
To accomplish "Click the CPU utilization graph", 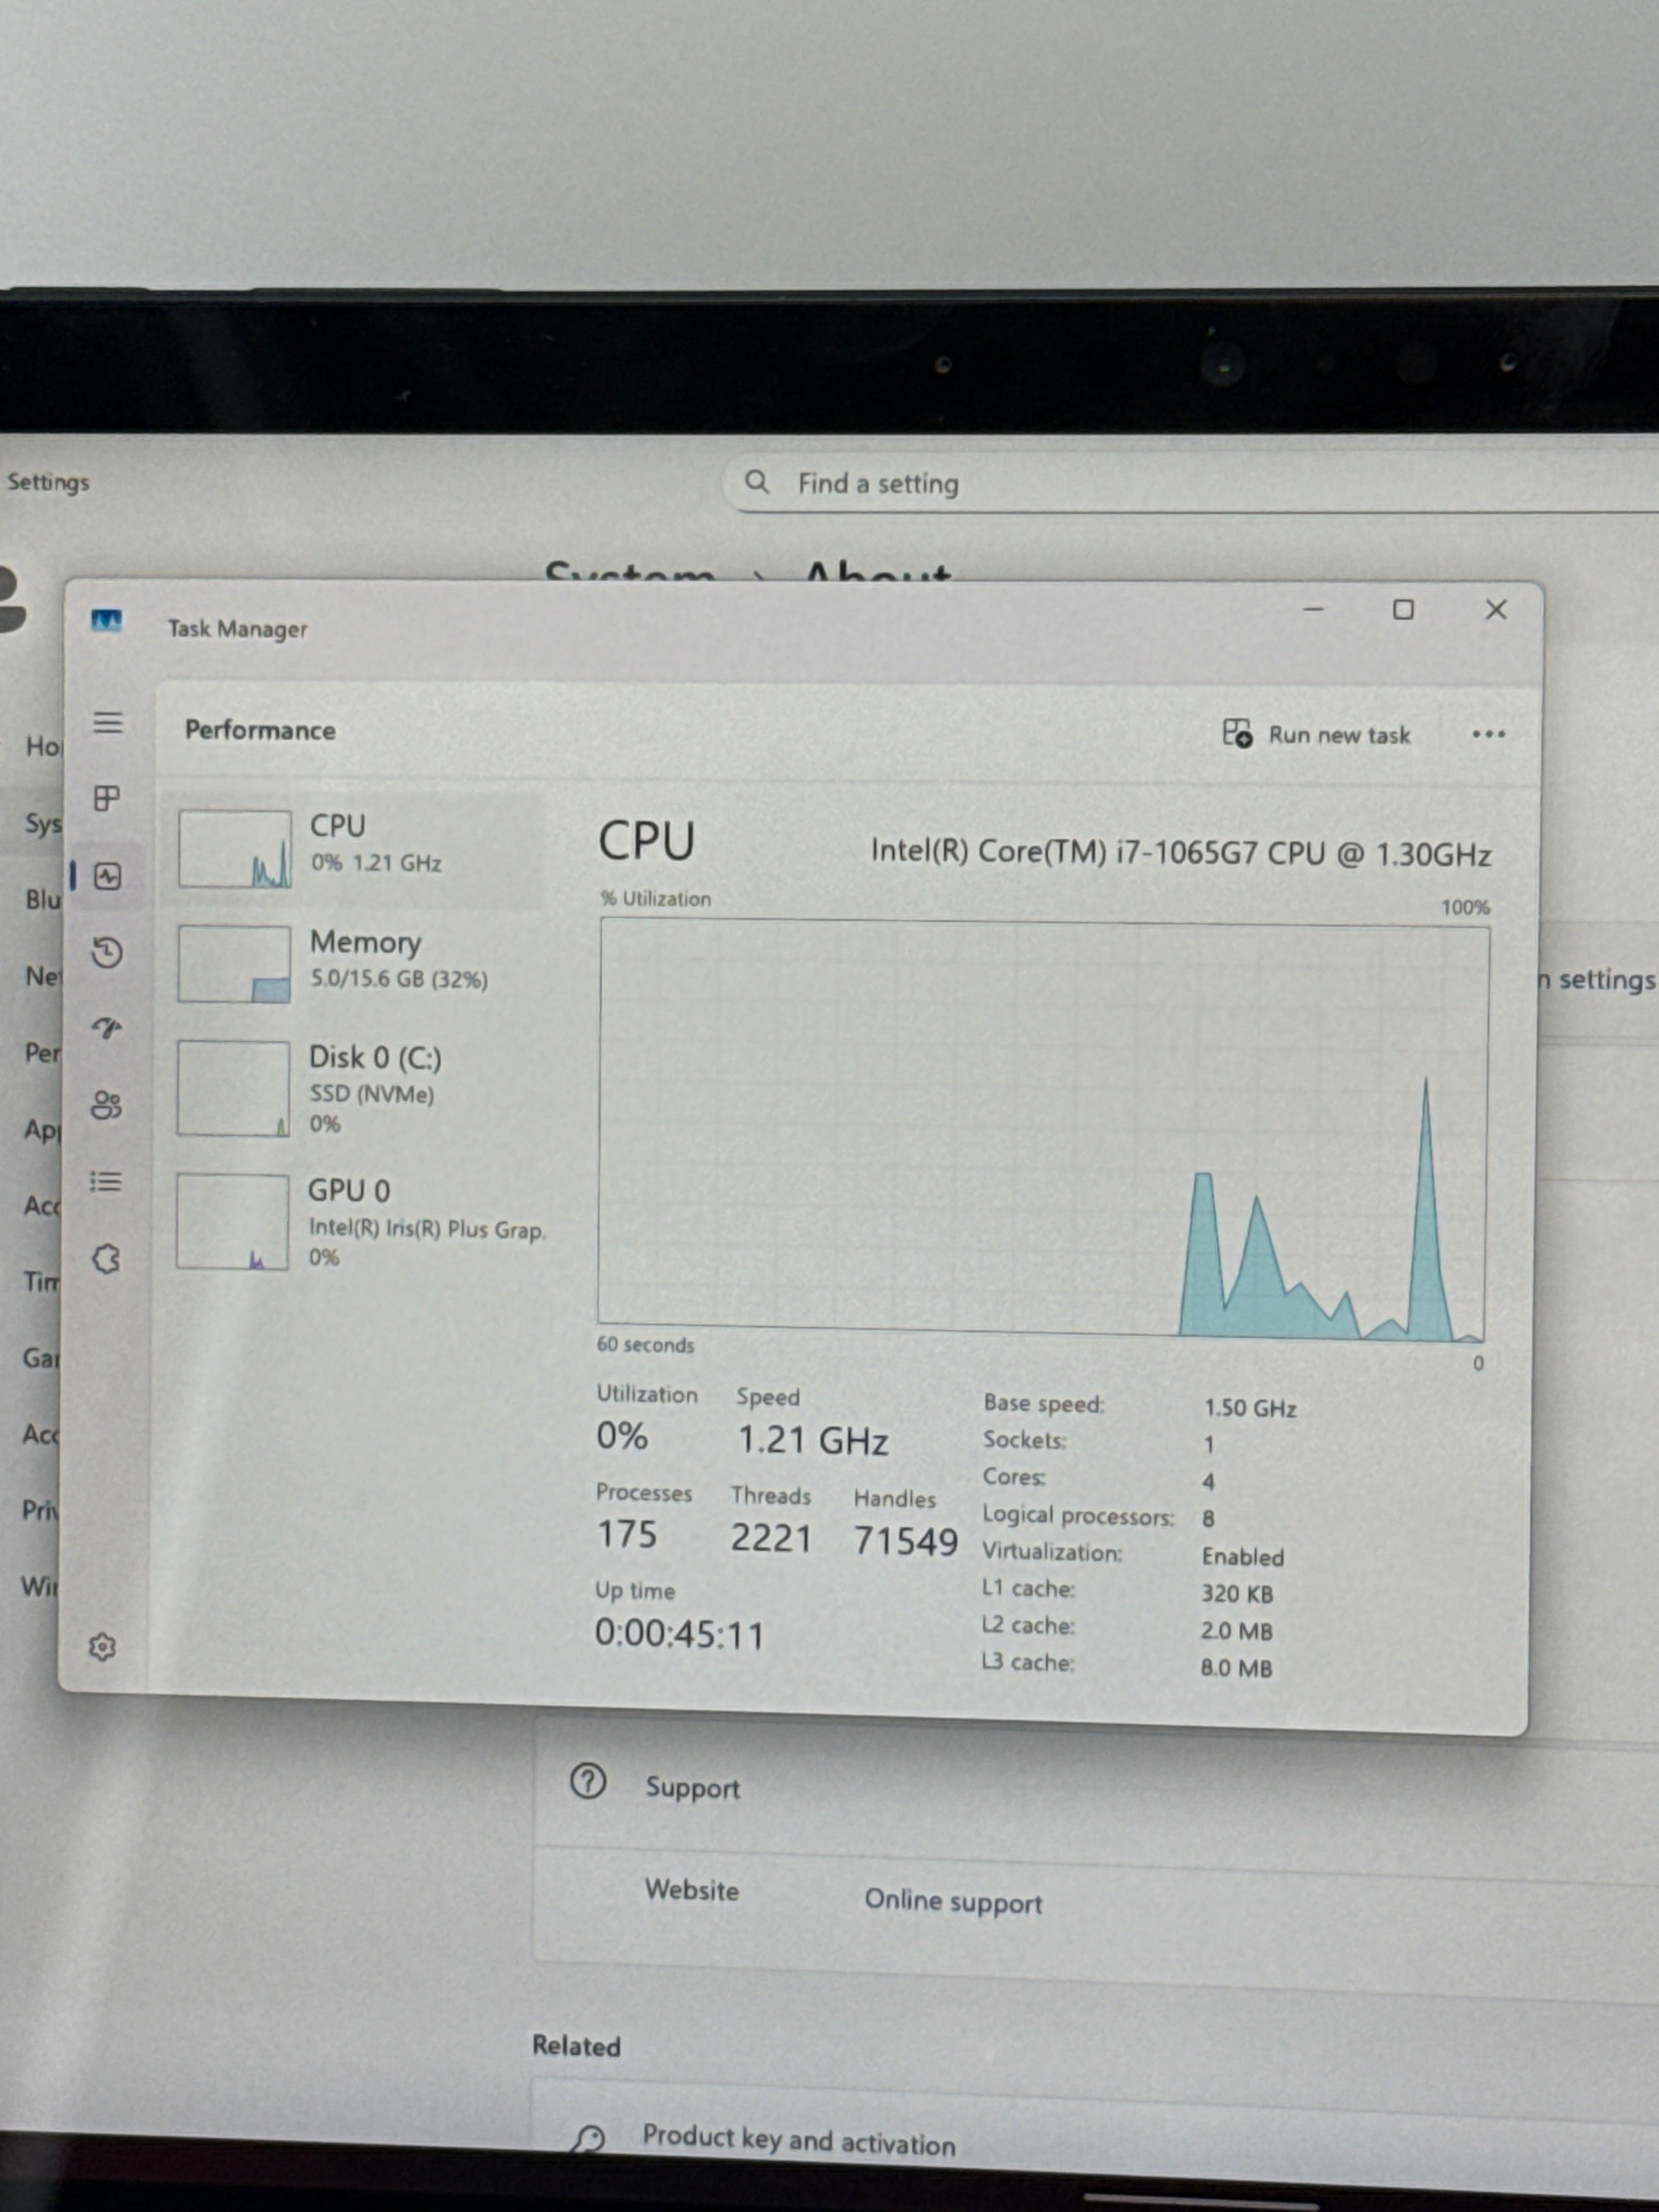I will (1043, 1130).
